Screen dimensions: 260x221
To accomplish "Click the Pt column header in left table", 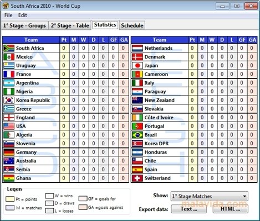I will (x=64, y=40).
